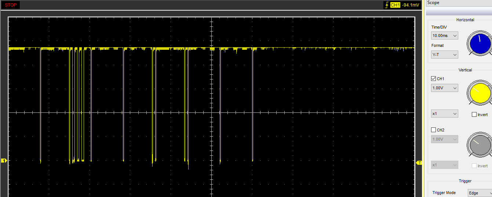Click the grayed-out CH2 Invert checkbox

474,166
